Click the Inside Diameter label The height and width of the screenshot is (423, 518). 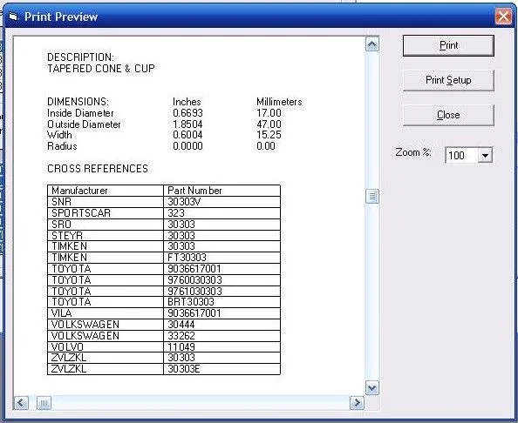(80, 113)
